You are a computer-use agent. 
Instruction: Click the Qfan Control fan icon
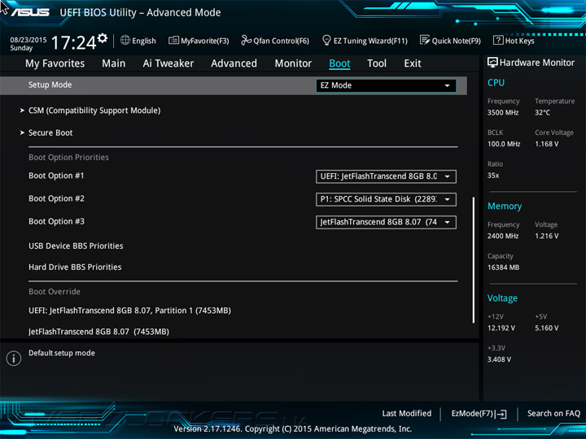pyautogui.click(x=246, y=41)
